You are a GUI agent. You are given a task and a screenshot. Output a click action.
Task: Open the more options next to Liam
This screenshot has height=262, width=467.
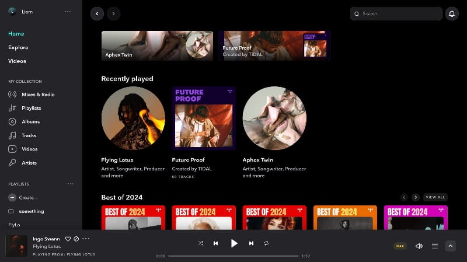(68, 12)
